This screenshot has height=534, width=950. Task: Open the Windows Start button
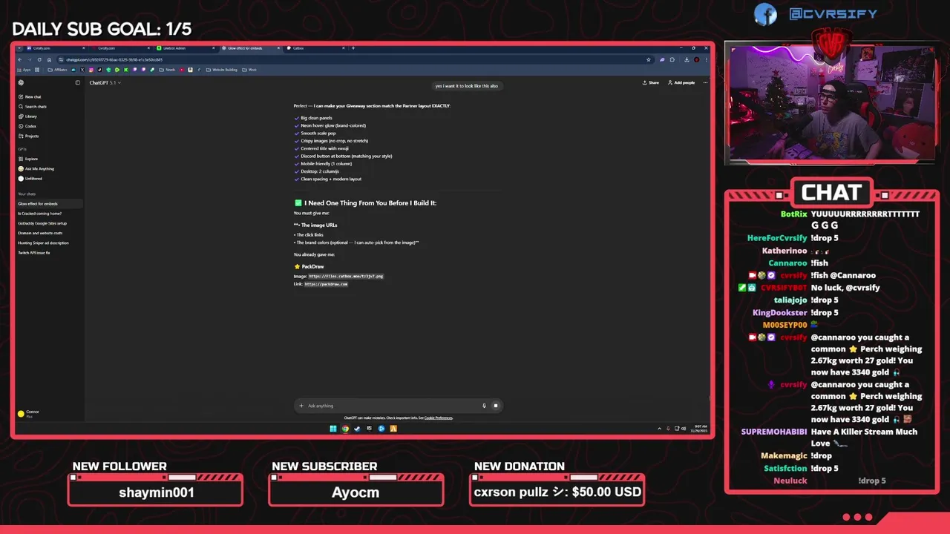point(333,429)
